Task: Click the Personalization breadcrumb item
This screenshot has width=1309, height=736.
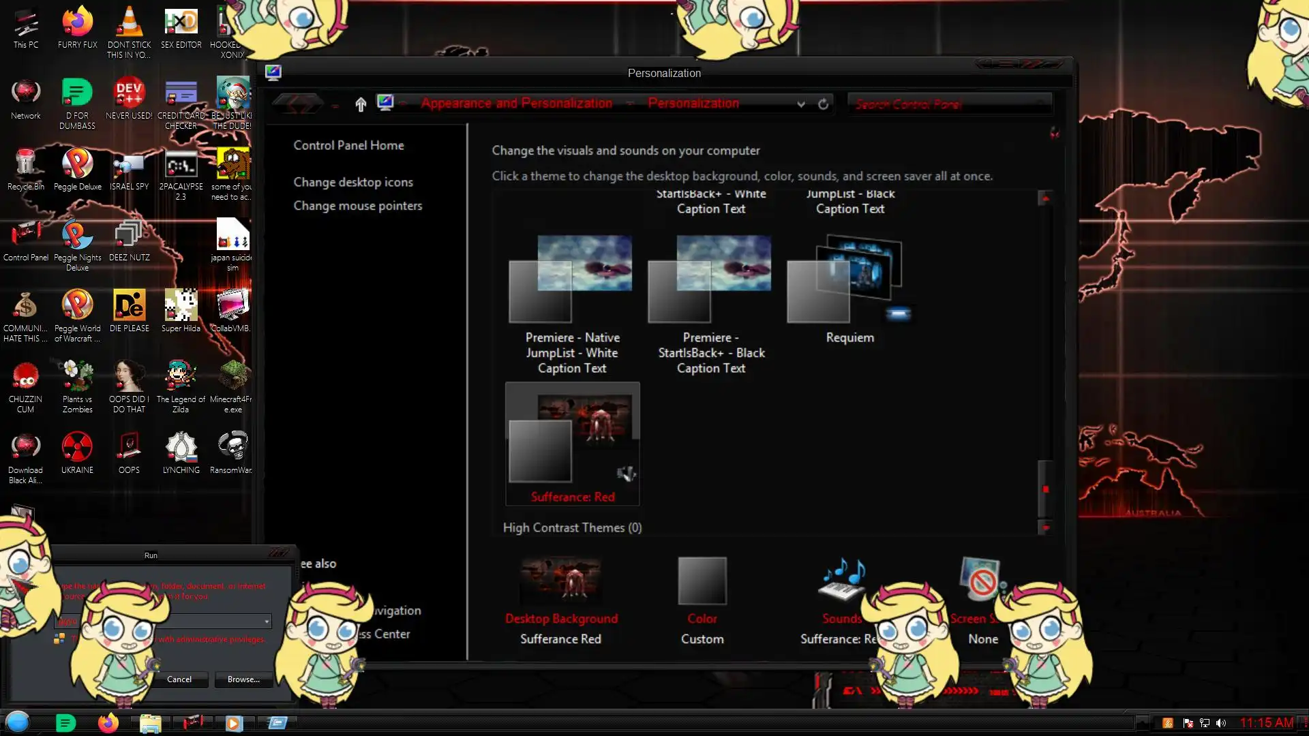Action: click(693, 104)
